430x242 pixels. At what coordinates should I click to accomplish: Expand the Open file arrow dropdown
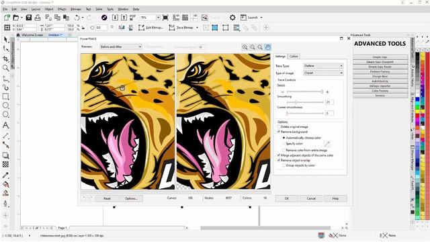21,17
